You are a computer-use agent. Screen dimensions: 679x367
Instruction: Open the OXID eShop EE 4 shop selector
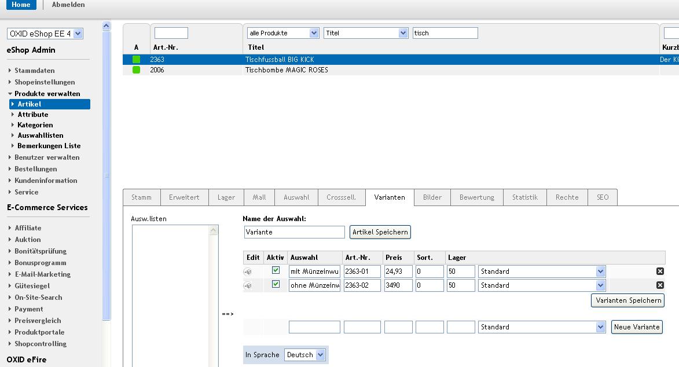(x=45, y=34)
